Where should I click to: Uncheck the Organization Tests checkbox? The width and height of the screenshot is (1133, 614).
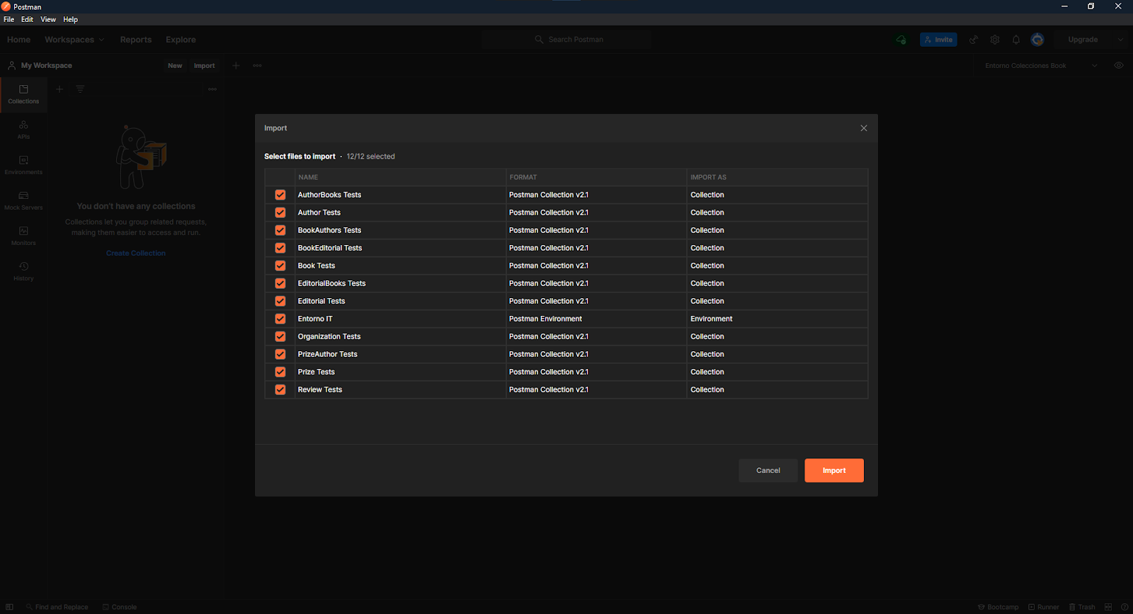click(x=280, y=336)
